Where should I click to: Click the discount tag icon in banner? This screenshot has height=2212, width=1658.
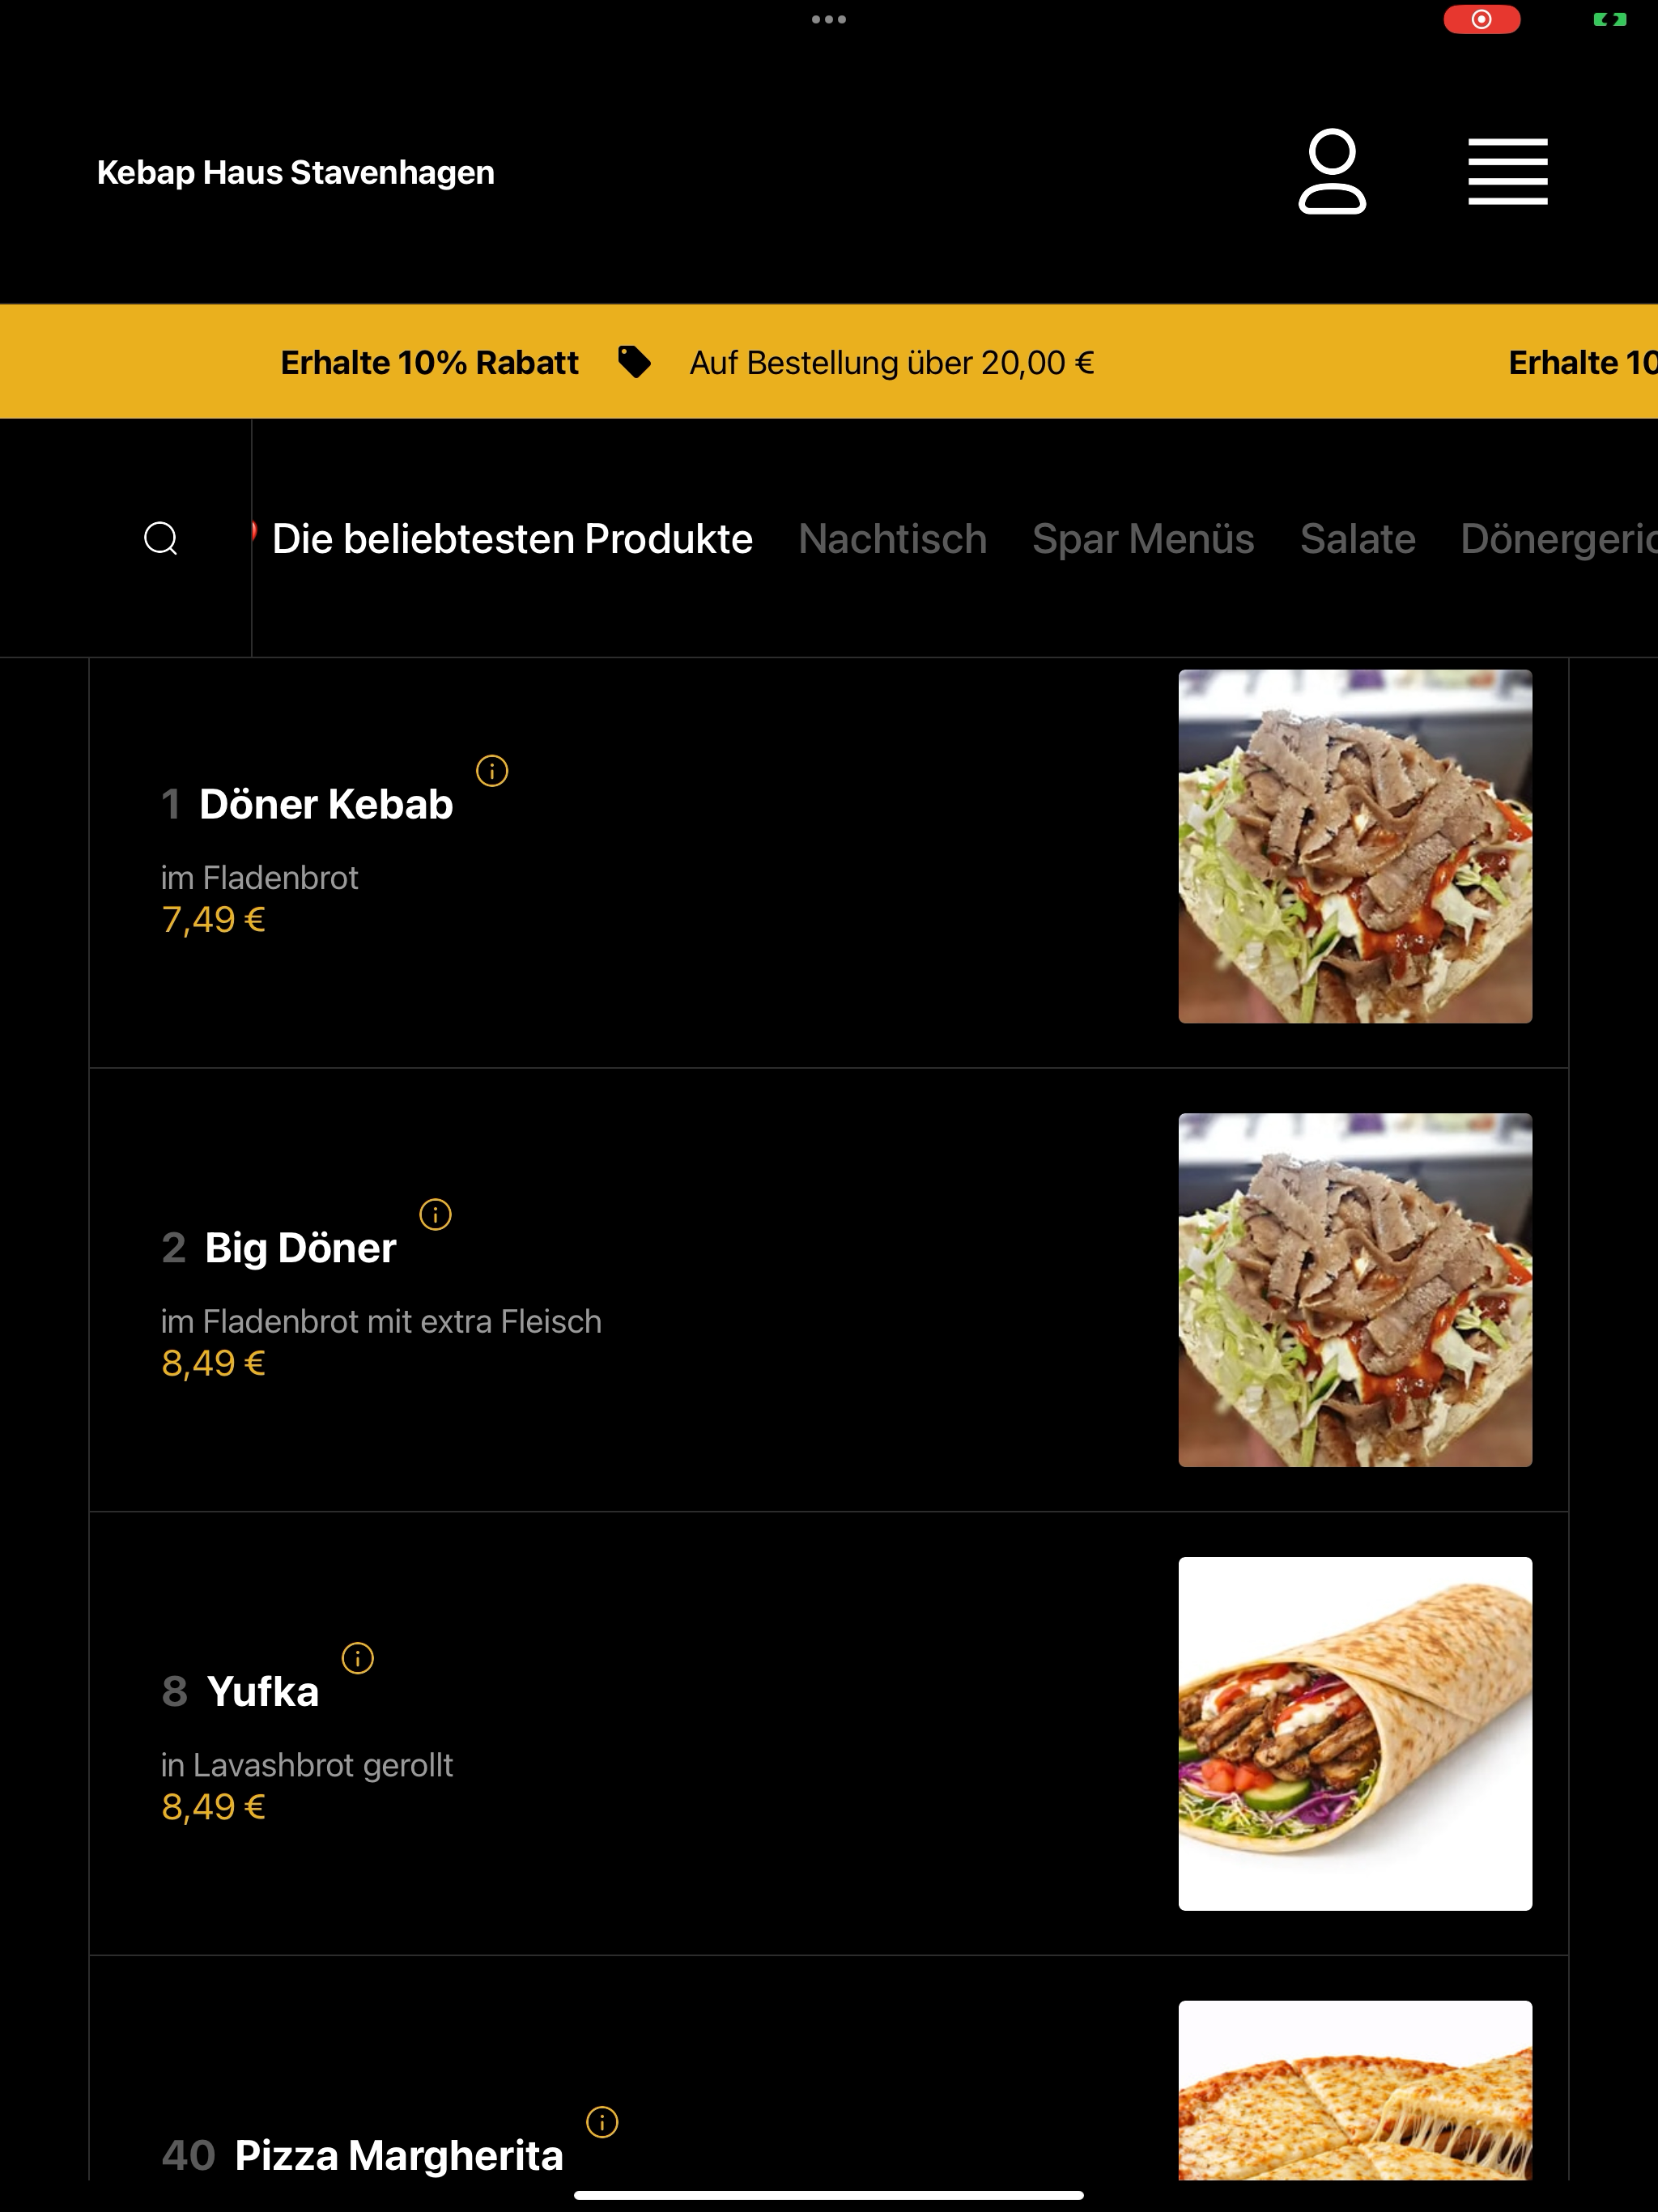pos(634,362)
